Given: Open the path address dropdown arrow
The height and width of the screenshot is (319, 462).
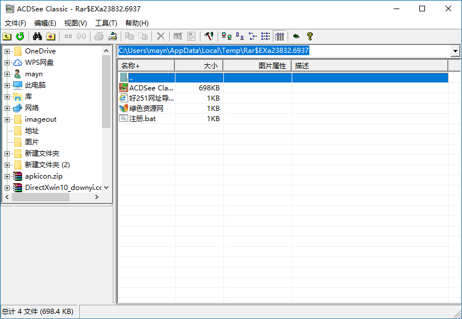Looking at the screenshot, I should pyautogui.click(x=455, y=51).
